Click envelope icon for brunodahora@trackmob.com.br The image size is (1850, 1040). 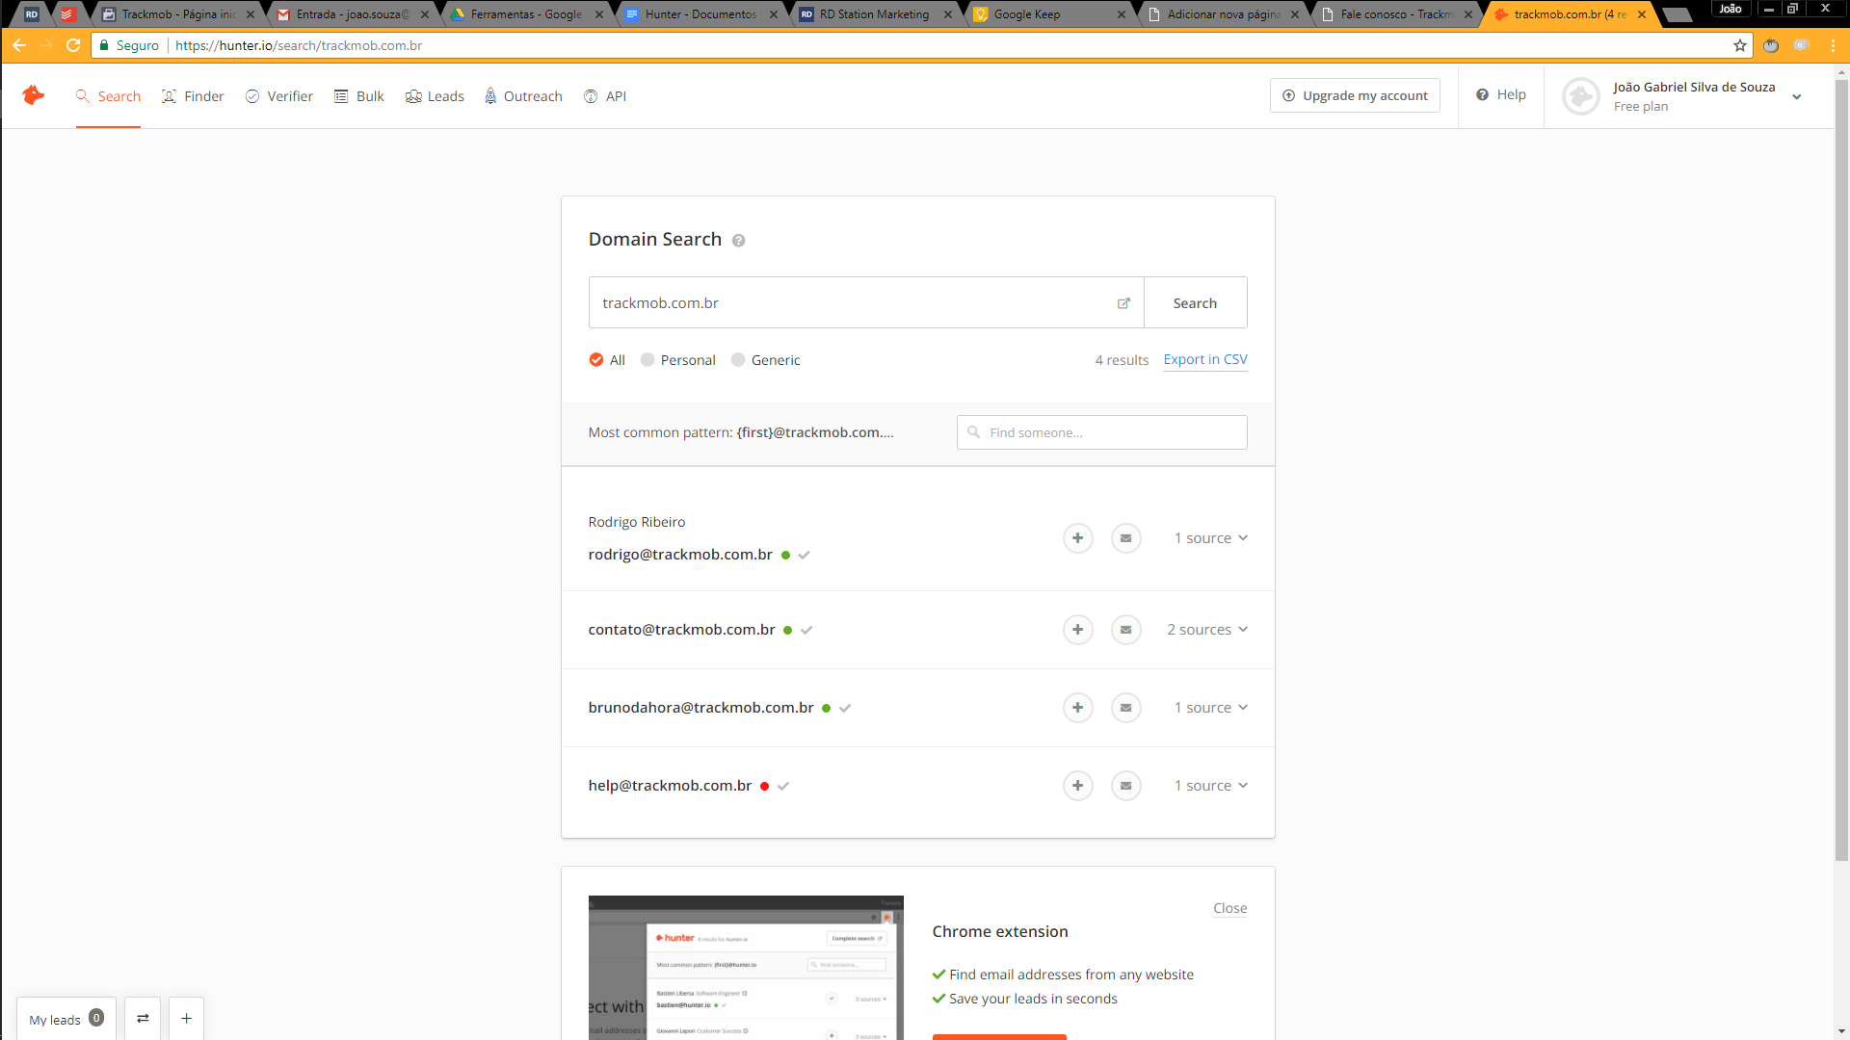point(1125,708)
